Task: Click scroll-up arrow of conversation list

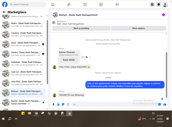Action: (47, 16)
